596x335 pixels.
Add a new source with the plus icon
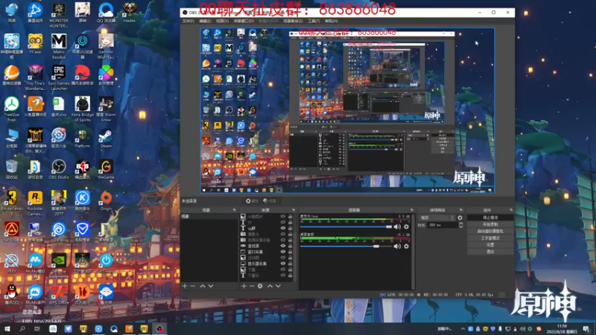pyautogui.click(x=244, y=286)
